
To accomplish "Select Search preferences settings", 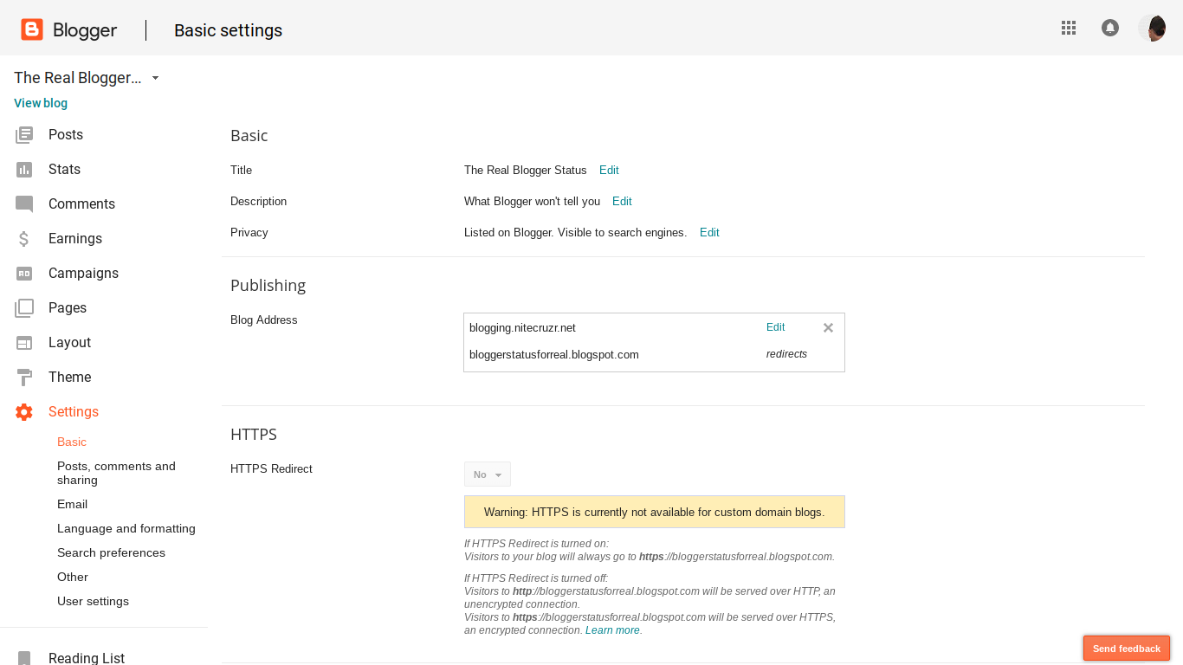I will [x=111, y=552].
